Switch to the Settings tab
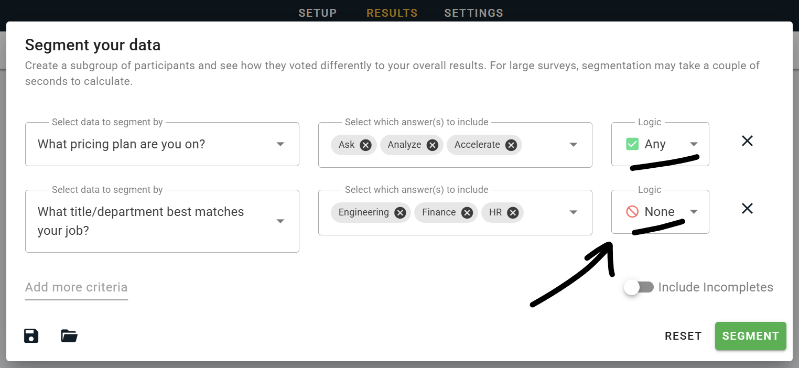This screenshot has height=368, width=799. [473, 13]
